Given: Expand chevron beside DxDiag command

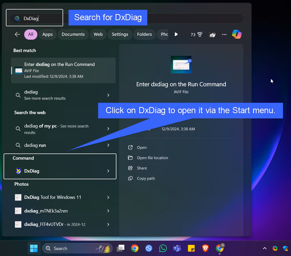Looking at the screenshot, I should point(108,171).
